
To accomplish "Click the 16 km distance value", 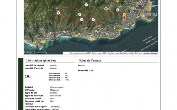I will [x=28, y=77].
